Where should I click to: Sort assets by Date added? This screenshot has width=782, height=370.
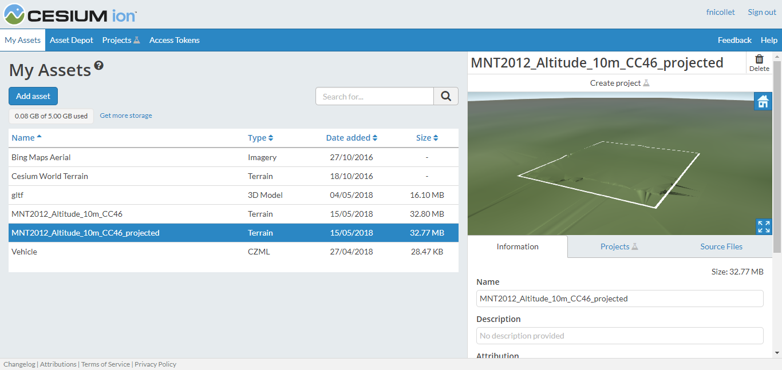[351, 137]
